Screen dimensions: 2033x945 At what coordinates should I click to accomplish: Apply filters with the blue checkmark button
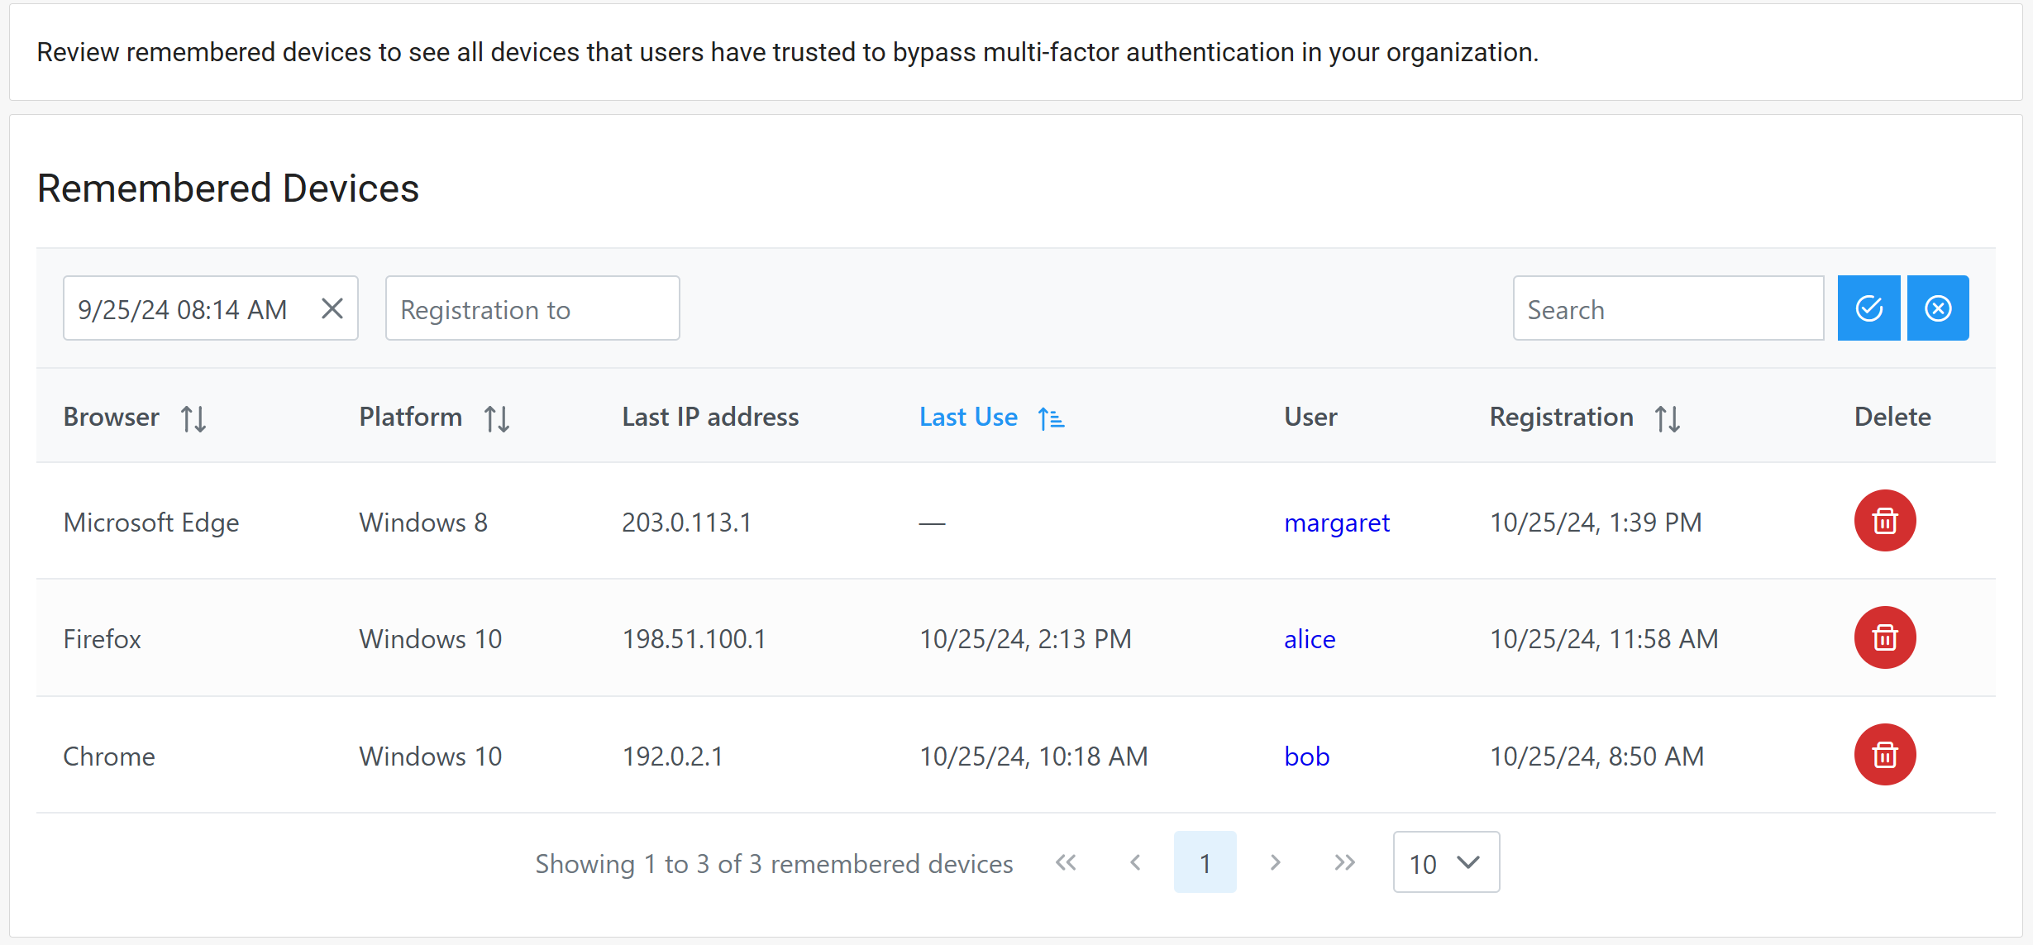pyautogui.click(x=1868, y=308)
